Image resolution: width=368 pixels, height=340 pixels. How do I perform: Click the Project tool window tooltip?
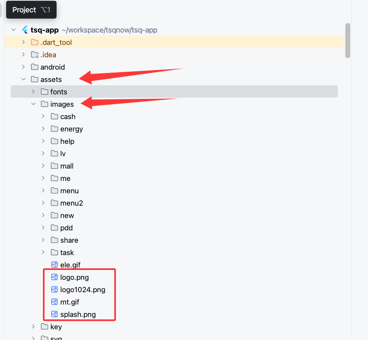(31, 10)
